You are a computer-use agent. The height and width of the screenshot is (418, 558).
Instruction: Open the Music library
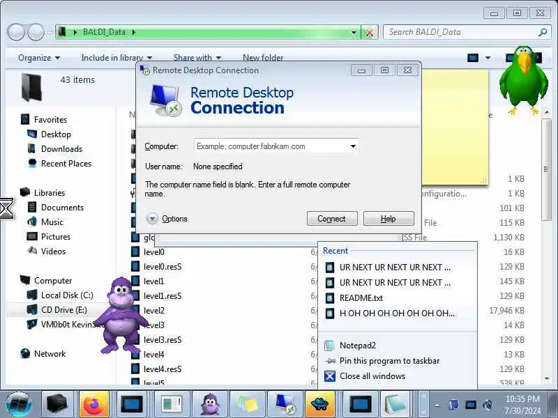52,222
